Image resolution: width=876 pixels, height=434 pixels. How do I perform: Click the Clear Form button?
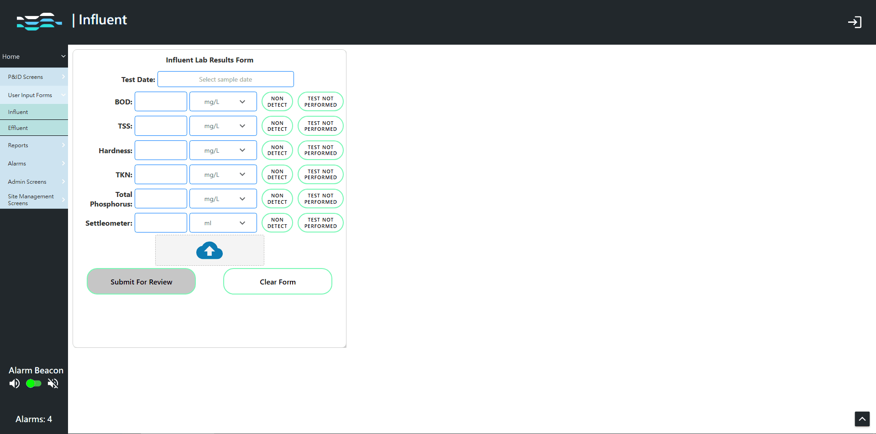[x=278, y=281]
